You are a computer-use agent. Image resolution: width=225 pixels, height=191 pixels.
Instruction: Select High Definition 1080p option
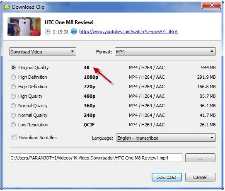pos(13,77)
